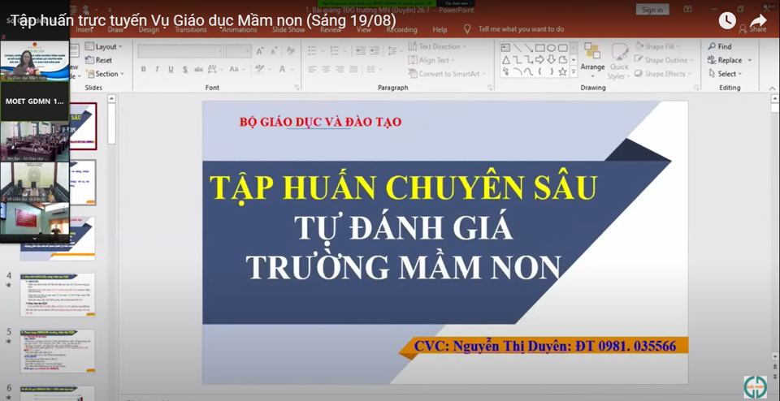
Task: Open YouTube Watch Later clock icon
Action: pos(727,20)
